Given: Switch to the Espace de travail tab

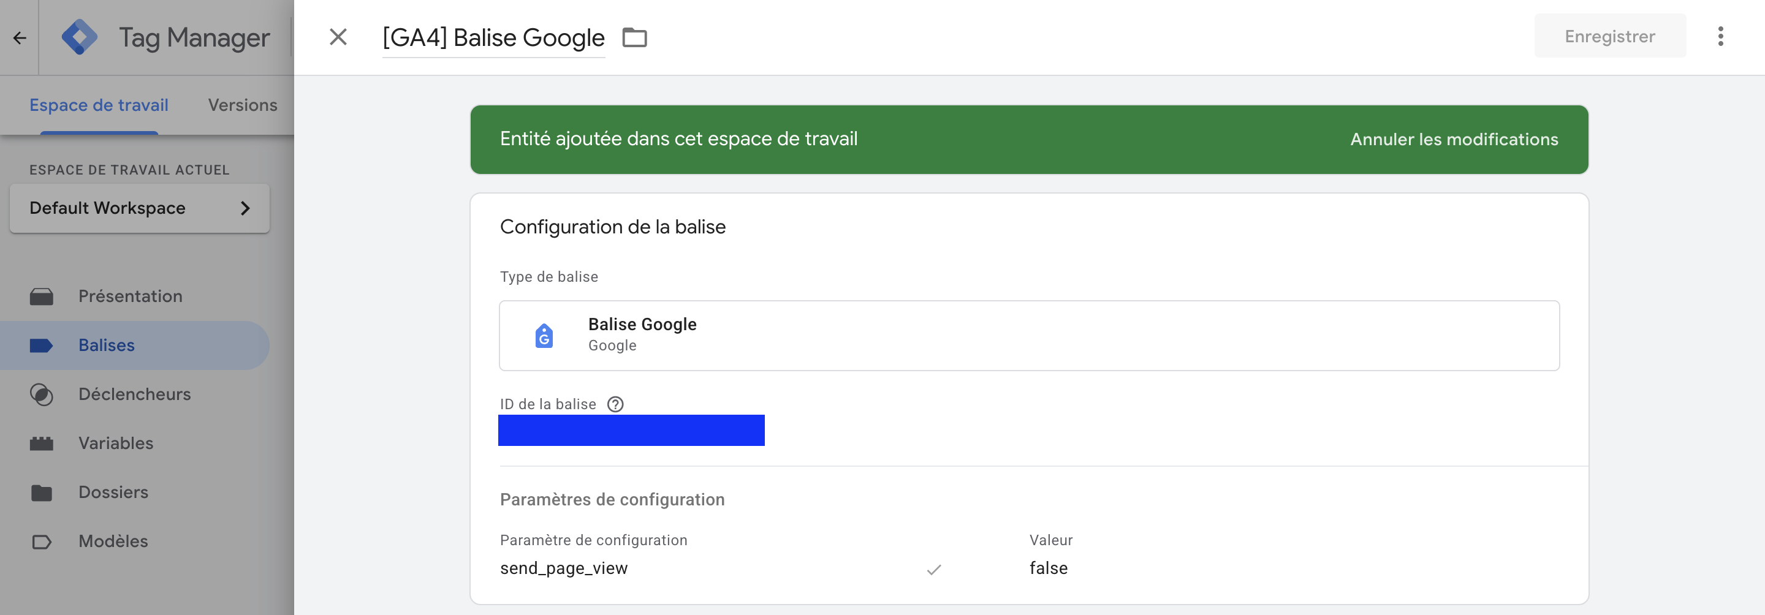Looking at the screenshot, I should 99,105.
